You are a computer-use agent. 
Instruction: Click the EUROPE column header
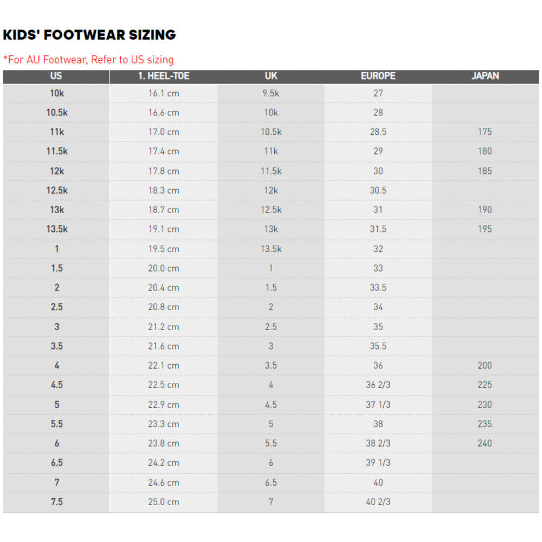tap(378, 76)
